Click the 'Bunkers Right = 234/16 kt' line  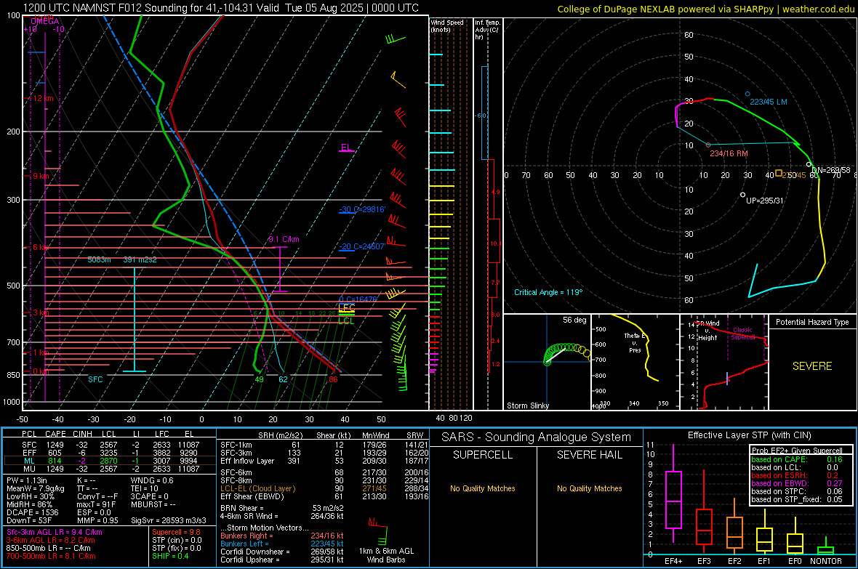(x=282, y=536)
